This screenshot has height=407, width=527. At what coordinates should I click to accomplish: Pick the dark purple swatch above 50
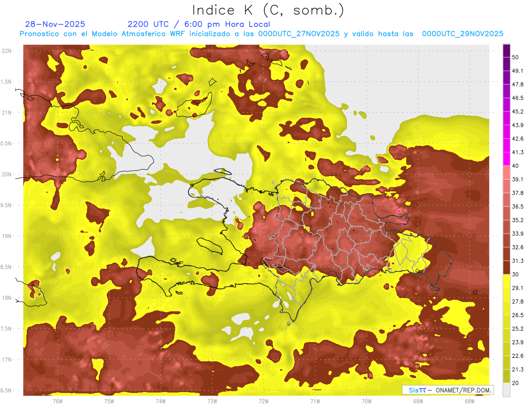coord(506,51)
